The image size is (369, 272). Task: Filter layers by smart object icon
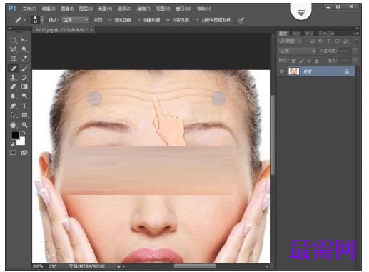click(345, 41)
